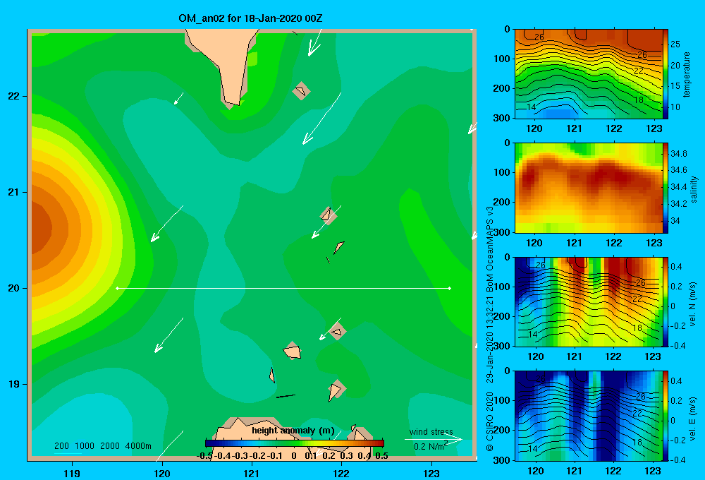Click the '1000' depth contour legend entry

(85, 446)
